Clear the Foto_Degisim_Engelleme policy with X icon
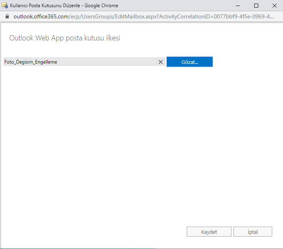The height and width of the screenshot is (249, 283). point(161,62)
